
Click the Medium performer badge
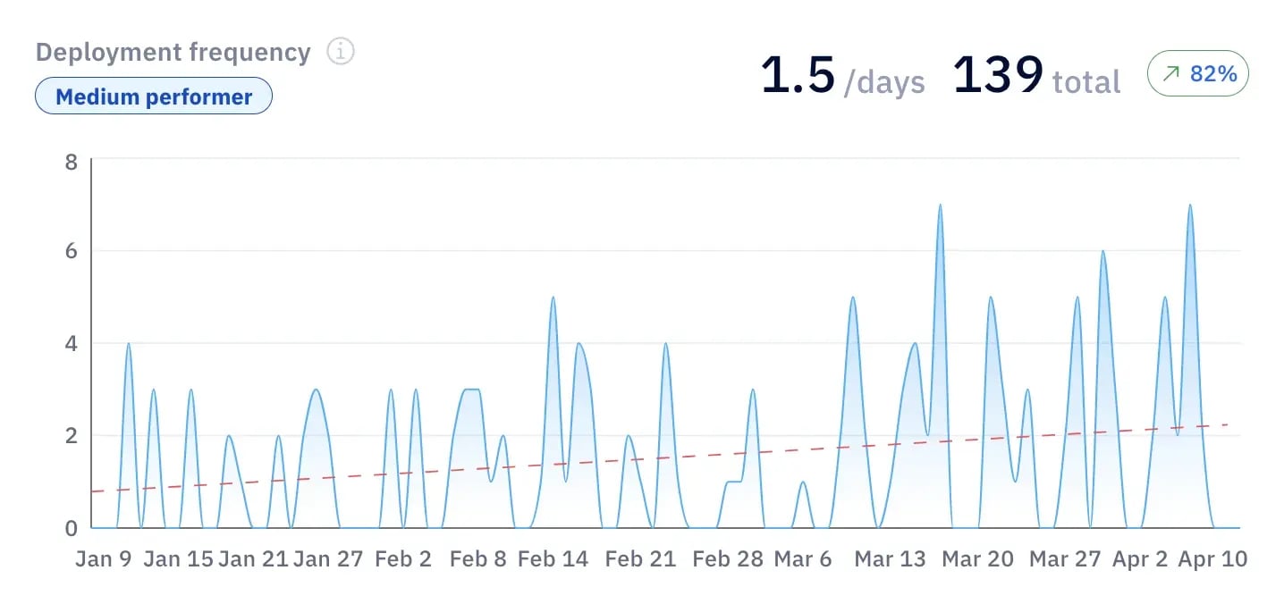(152, 96)
